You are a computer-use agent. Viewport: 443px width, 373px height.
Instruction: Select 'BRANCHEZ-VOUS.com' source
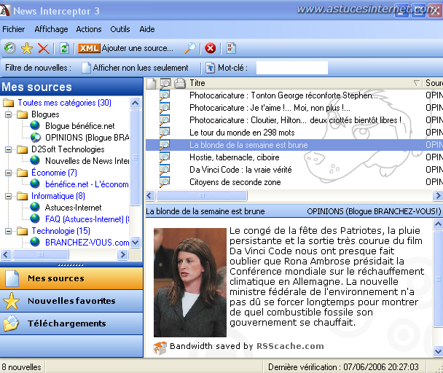point(87,243)
